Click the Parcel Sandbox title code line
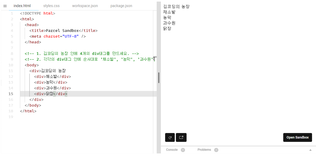316x156 pixels. click(x=63, y=31)
